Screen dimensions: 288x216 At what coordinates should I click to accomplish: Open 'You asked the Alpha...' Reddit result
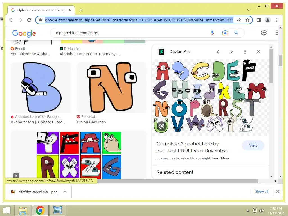[30, 54]
